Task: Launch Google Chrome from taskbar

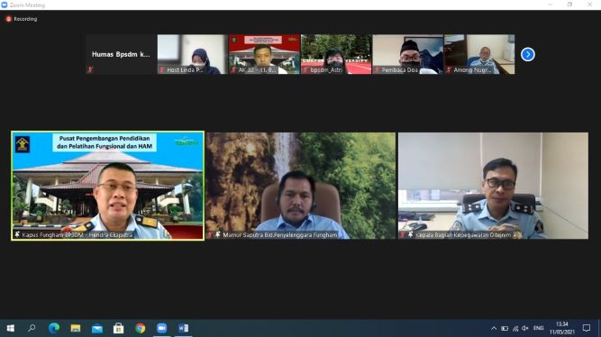Action: 141,328
